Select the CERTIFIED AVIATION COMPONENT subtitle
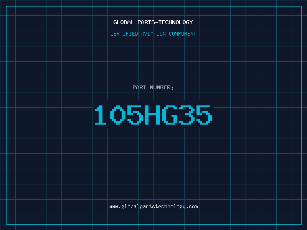The width and height of the screenshot is (307, 230). 153,34
